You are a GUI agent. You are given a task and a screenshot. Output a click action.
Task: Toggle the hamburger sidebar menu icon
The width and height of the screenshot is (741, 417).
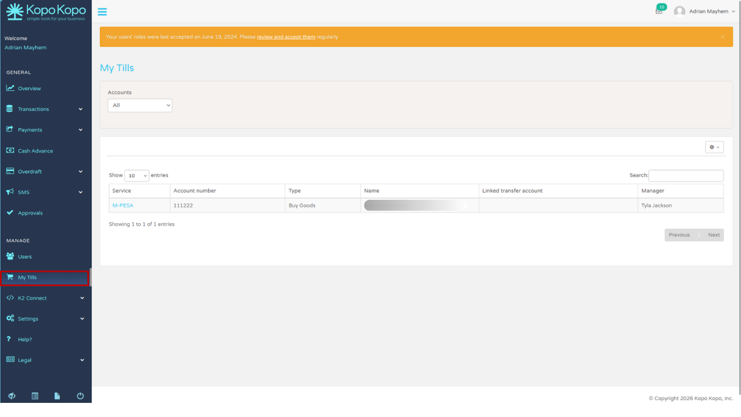(x=102, y=11)
